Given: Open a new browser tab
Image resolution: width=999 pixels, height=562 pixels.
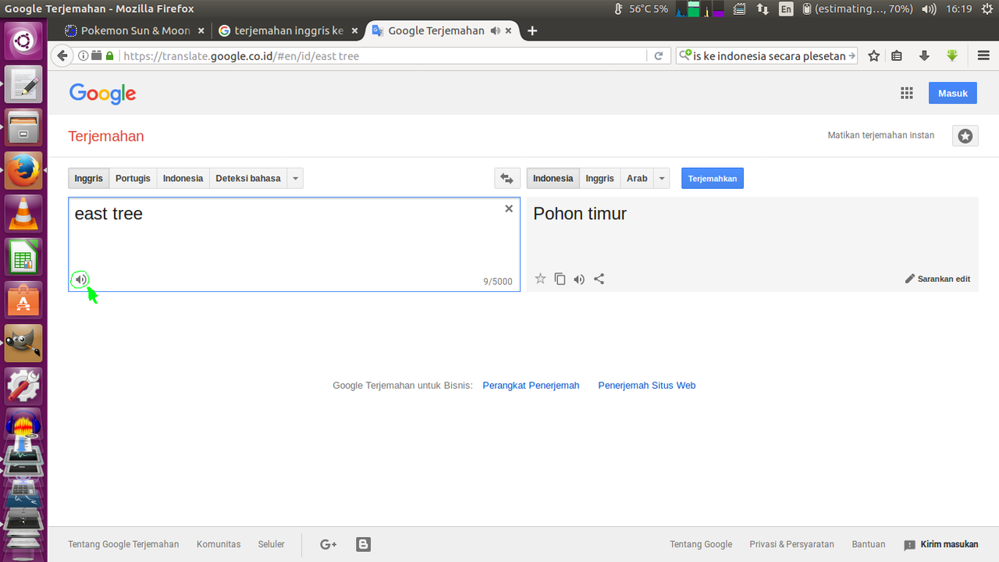Looking at the screenshot, I should [x=532, y=30].
